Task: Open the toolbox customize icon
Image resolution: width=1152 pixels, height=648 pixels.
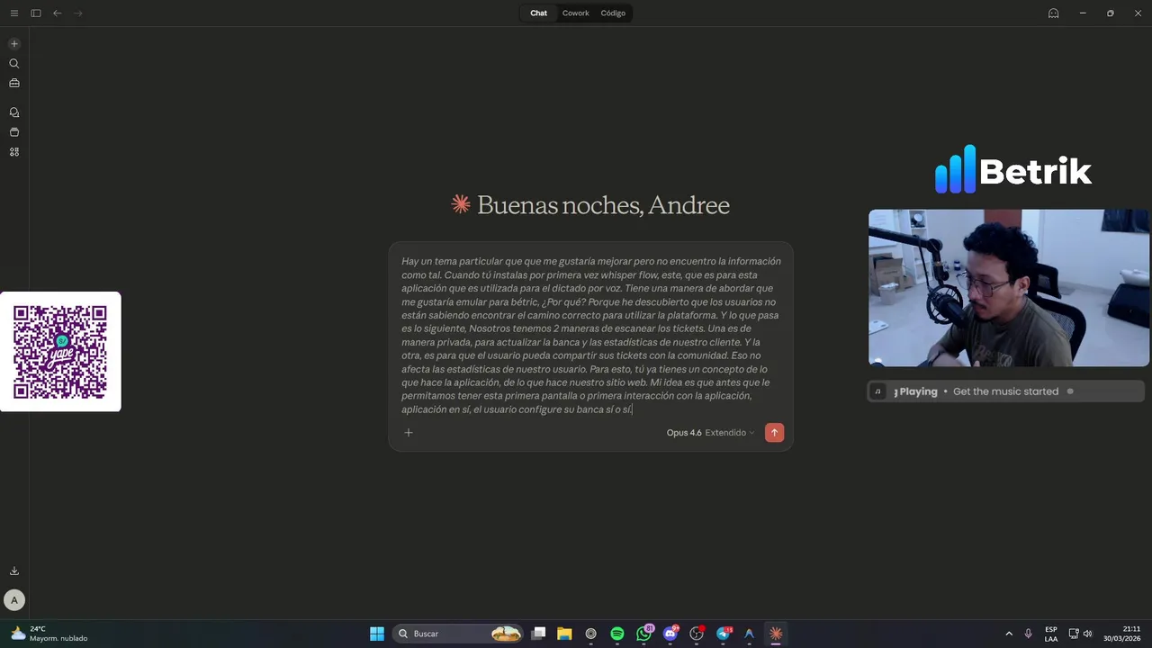Action: tap(14, 84)
